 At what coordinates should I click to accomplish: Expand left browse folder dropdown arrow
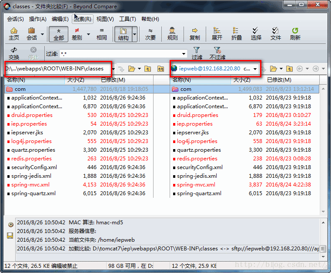pos(139,69)
